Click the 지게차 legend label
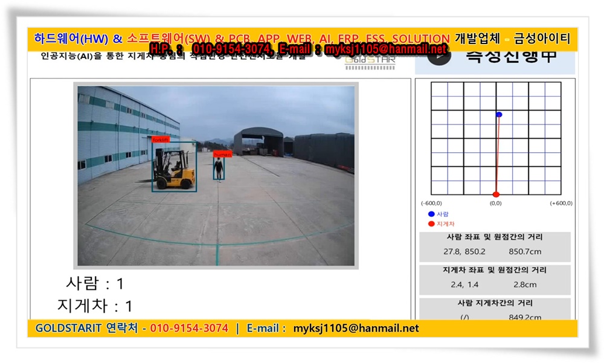 [446, 223]
